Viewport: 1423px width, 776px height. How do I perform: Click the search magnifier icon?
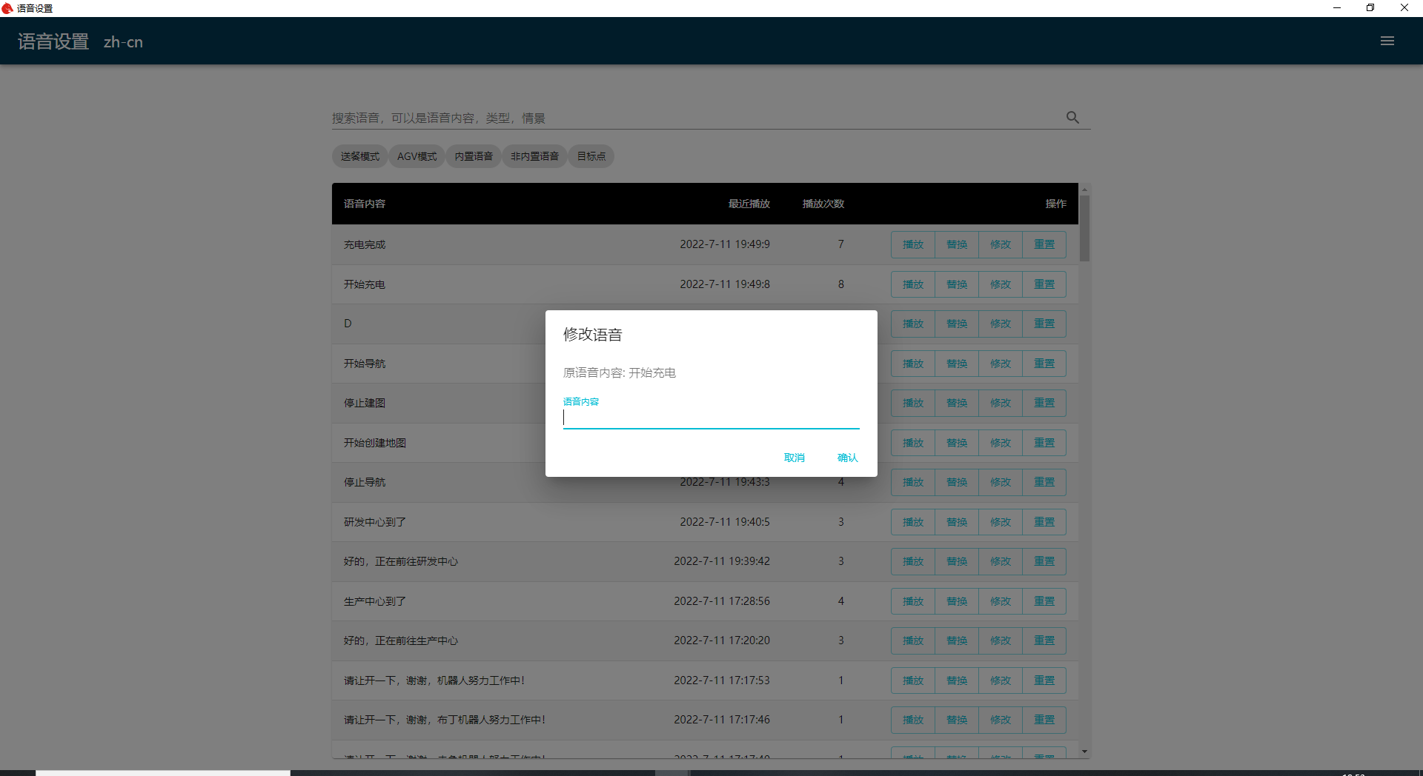(1072, 118)
